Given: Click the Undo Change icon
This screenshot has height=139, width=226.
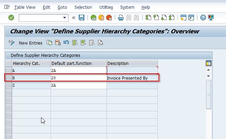Looking at the screenshot, I should pyautogui.click(x=66, y=42).
